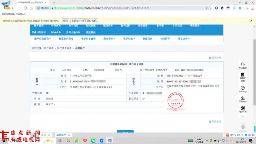Expand the 电子对账 dropdown
This screenshot has height=144, width=256.
click(129, 39)
